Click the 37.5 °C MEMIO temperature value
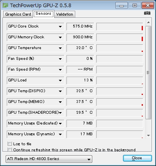156x166 pixels. [80, 102]
